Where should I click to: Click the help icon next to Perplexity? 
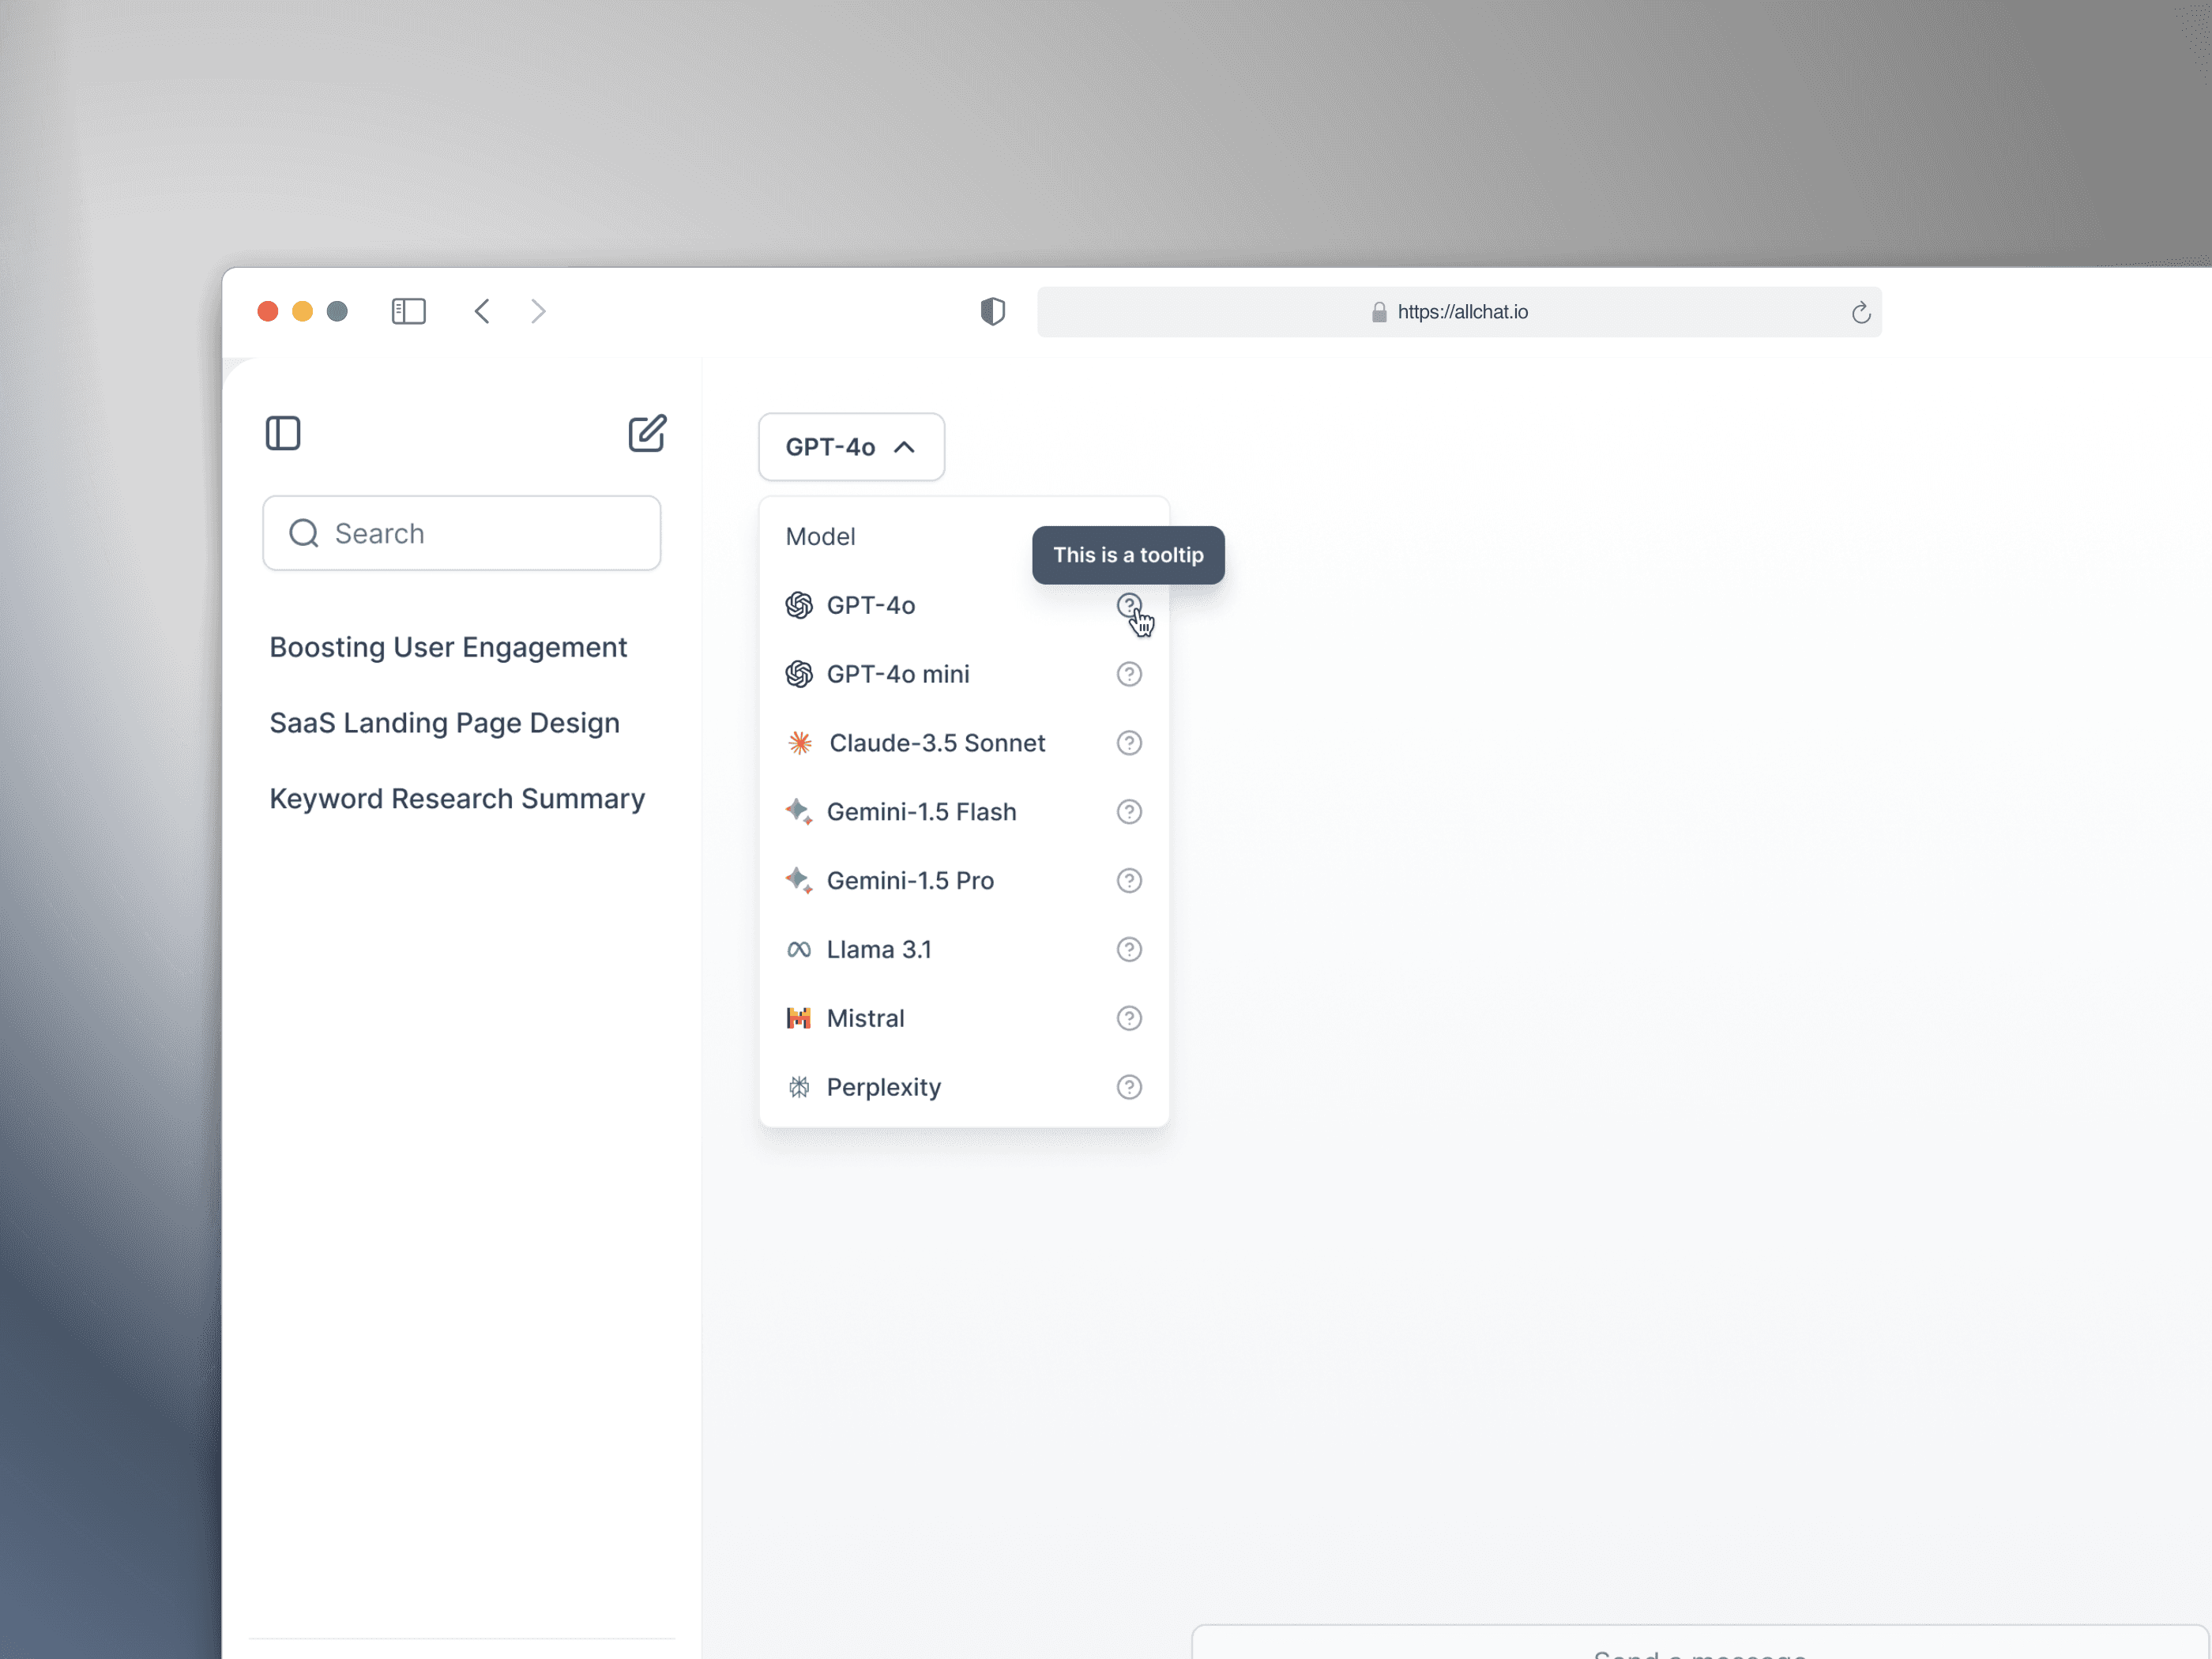(1128, 1087)
